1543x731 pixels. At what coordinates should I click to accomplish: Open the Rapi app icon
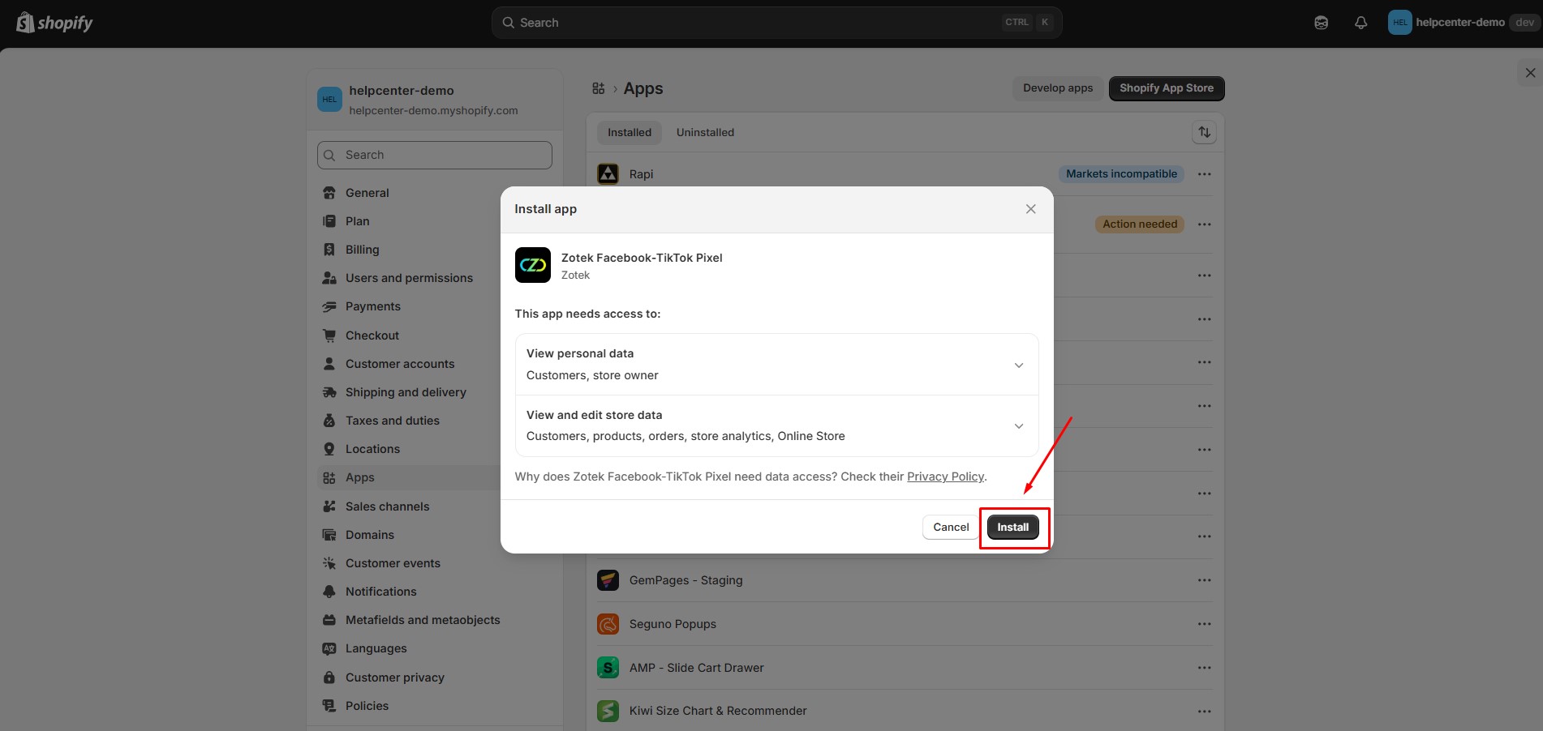click(x=607, y=173)
